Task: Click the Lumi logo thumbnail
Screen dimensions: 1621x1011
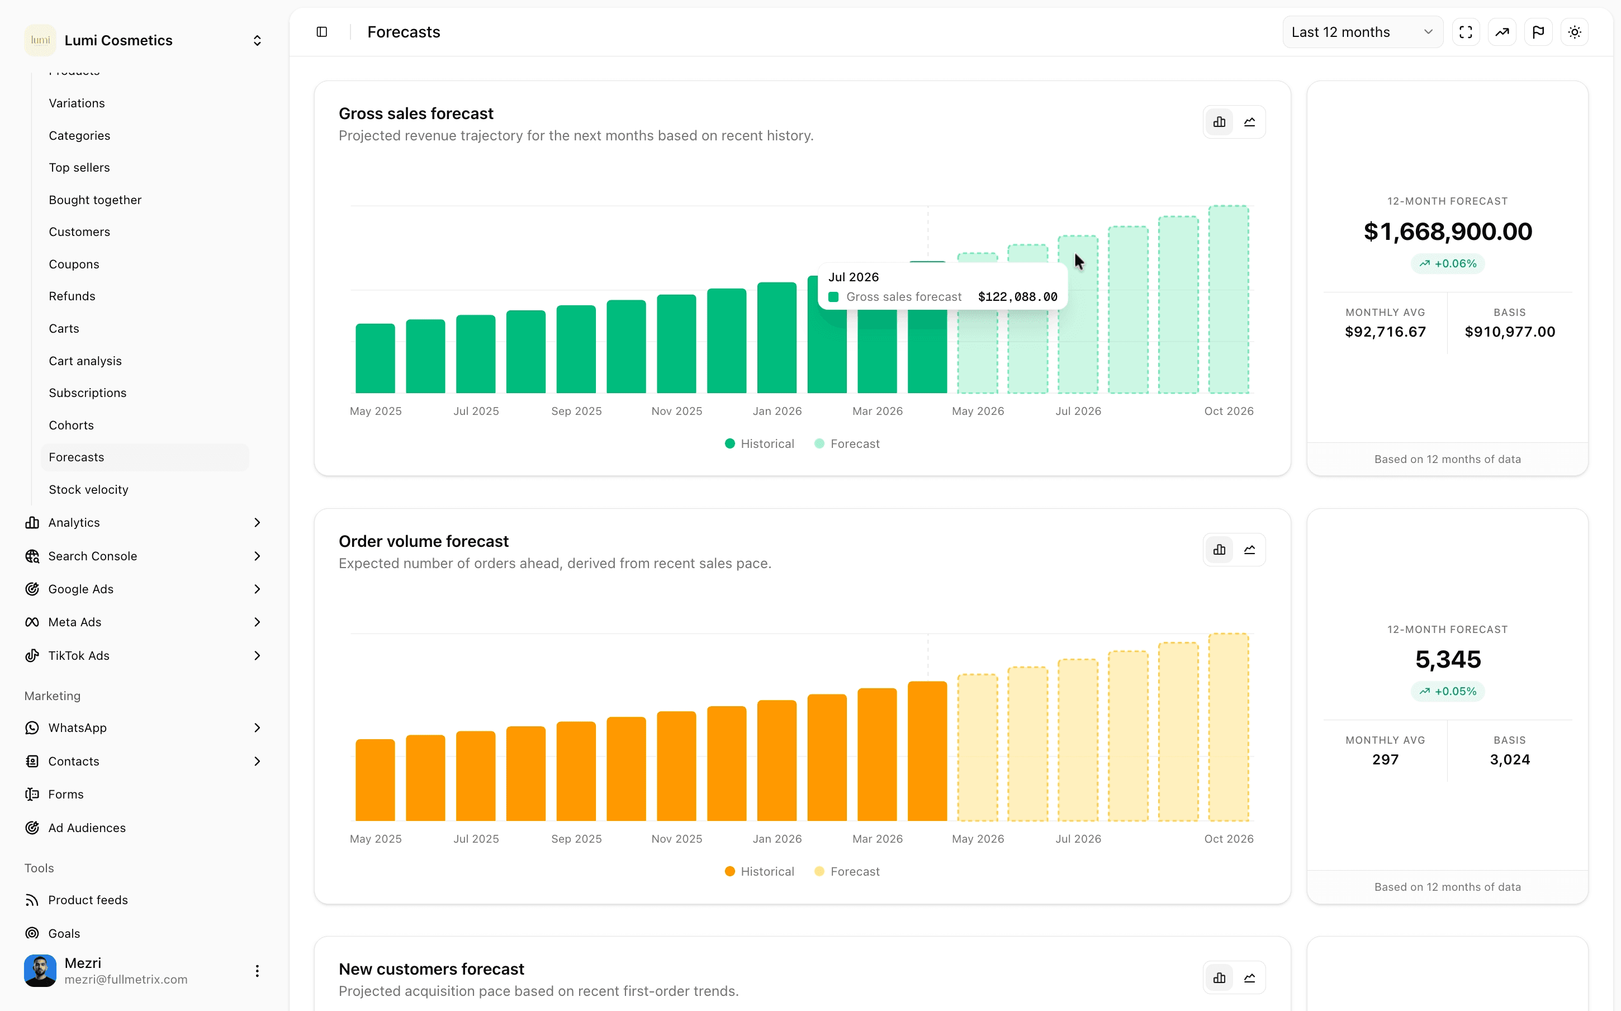Action: coord(40,40)
